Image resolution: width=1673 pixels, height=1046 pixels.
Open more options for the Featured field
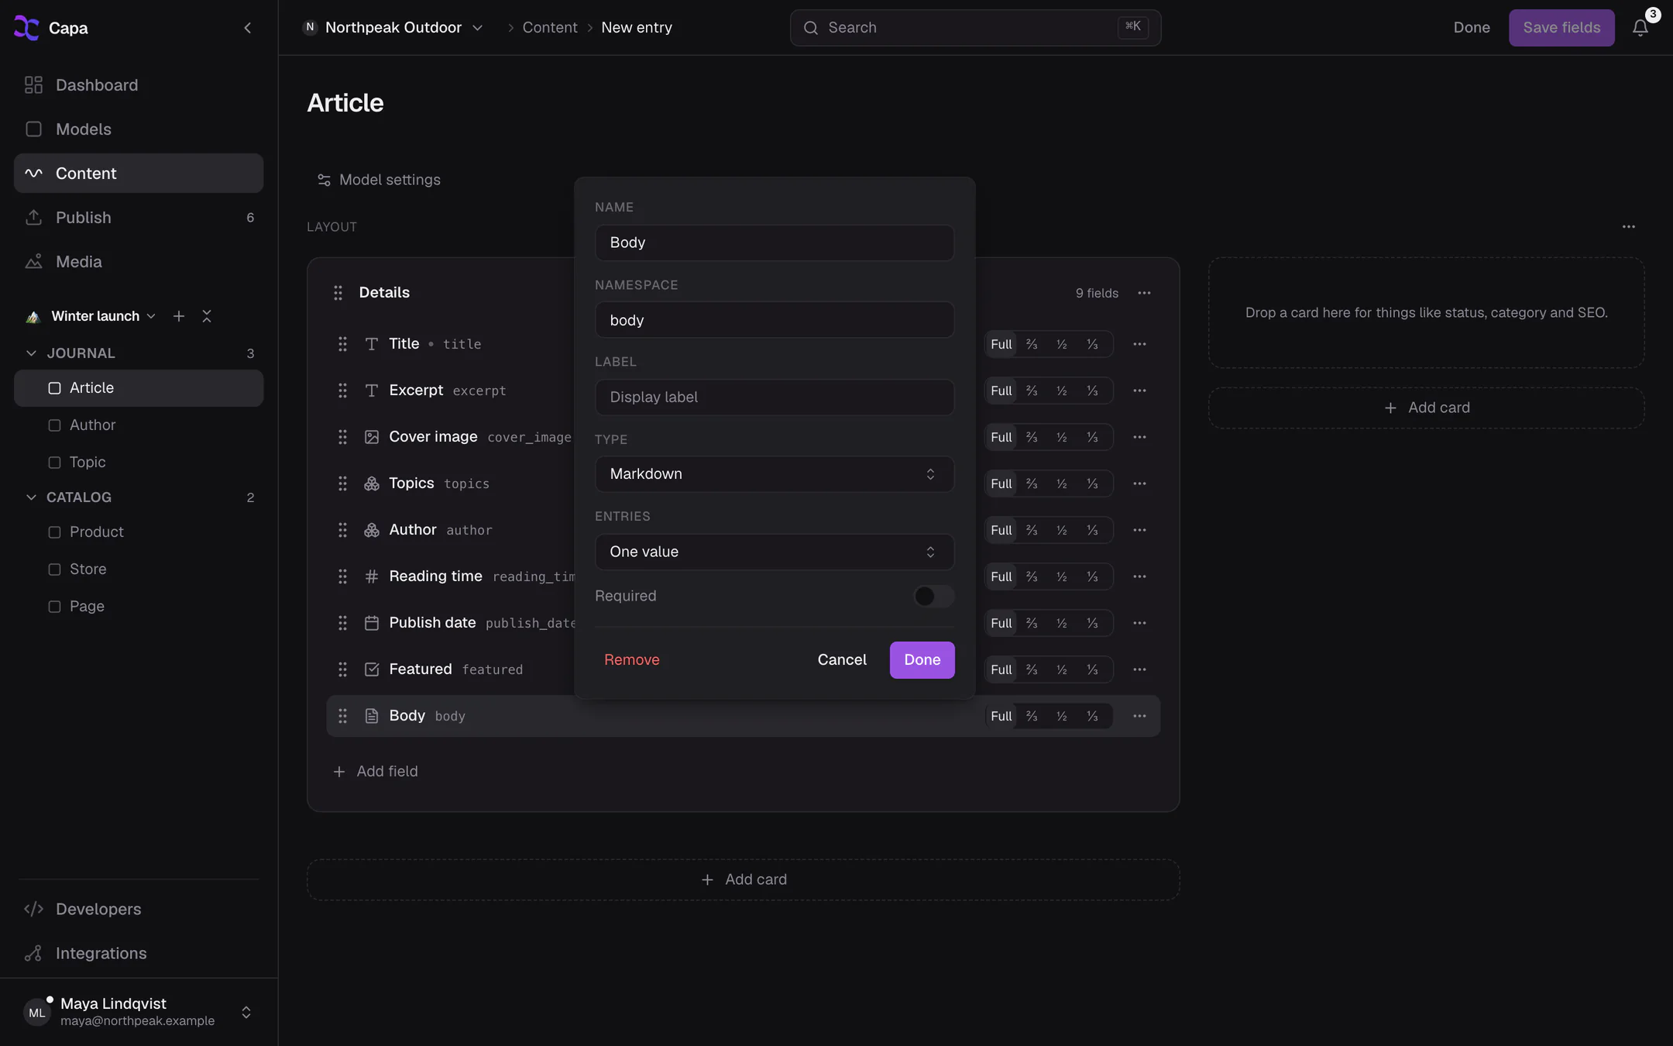coord(1139,669)
